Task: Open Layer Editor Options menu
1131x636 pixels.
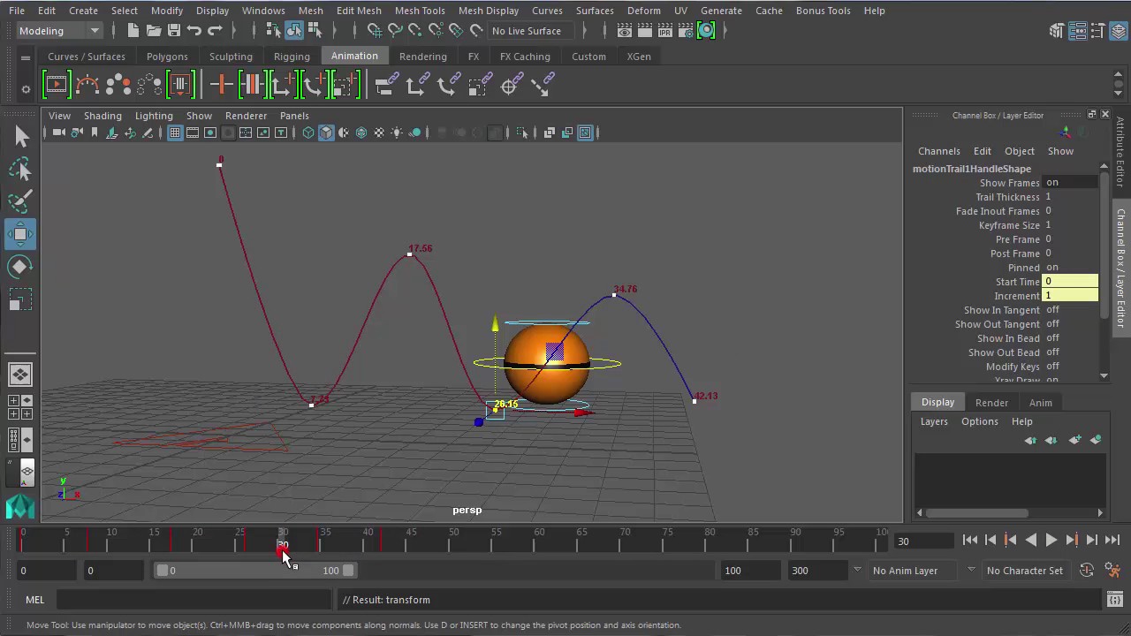Action: (979, 421)
